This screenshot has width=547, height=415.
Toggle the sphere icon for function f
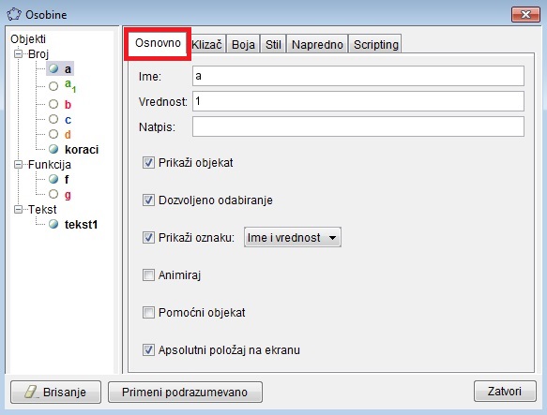coord(53,179)
